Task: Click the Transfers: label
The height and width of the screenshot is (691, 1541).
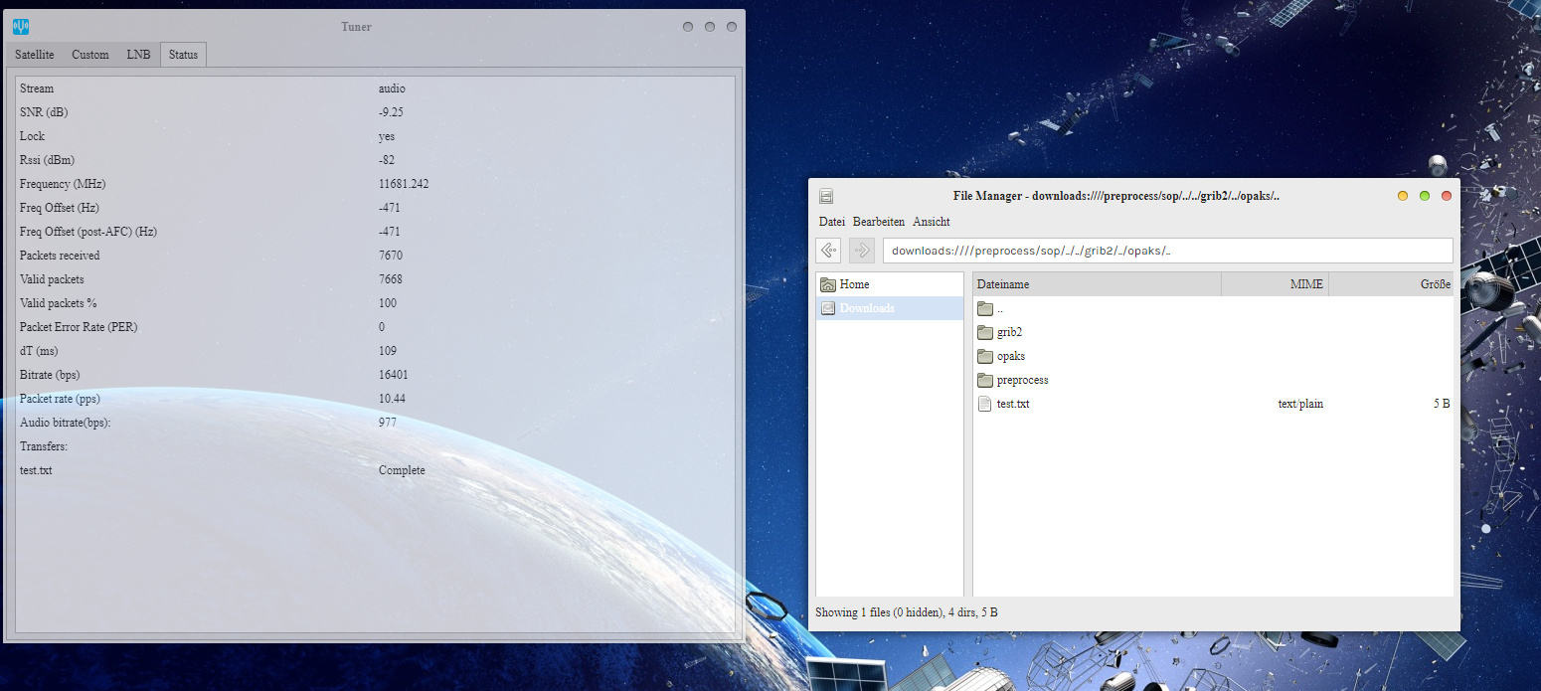Action: coord(44,446)
